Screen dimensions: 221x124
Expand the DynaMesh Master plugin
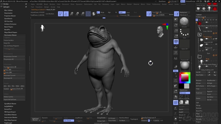(10, 104)
